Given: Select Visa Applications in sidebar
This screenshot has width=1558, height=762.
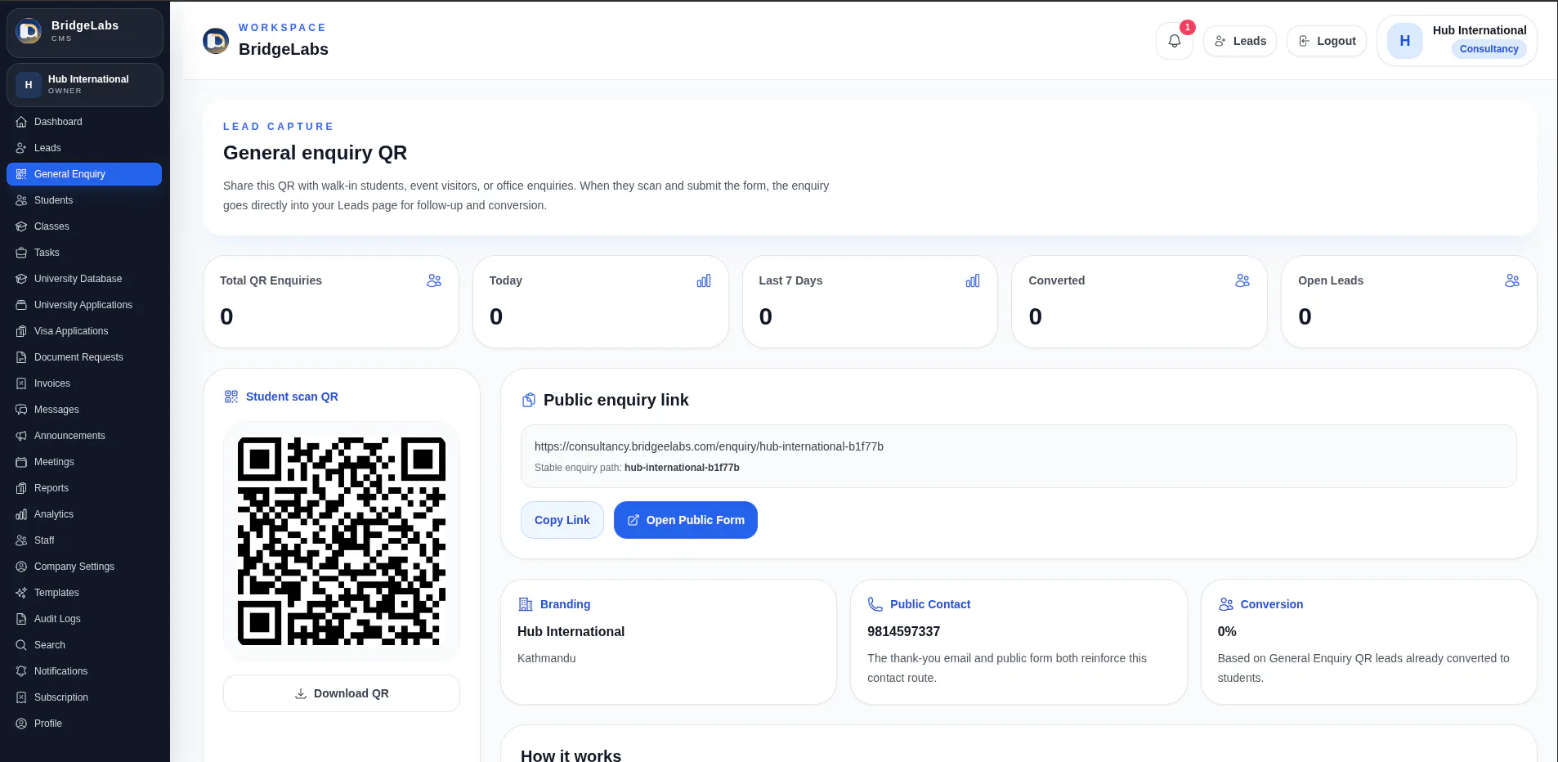Looking at the screenshot, I should 84,331.
